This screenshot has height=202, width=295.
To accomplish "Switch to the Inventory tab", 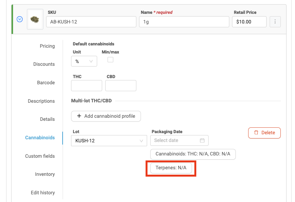I will 45,174.
